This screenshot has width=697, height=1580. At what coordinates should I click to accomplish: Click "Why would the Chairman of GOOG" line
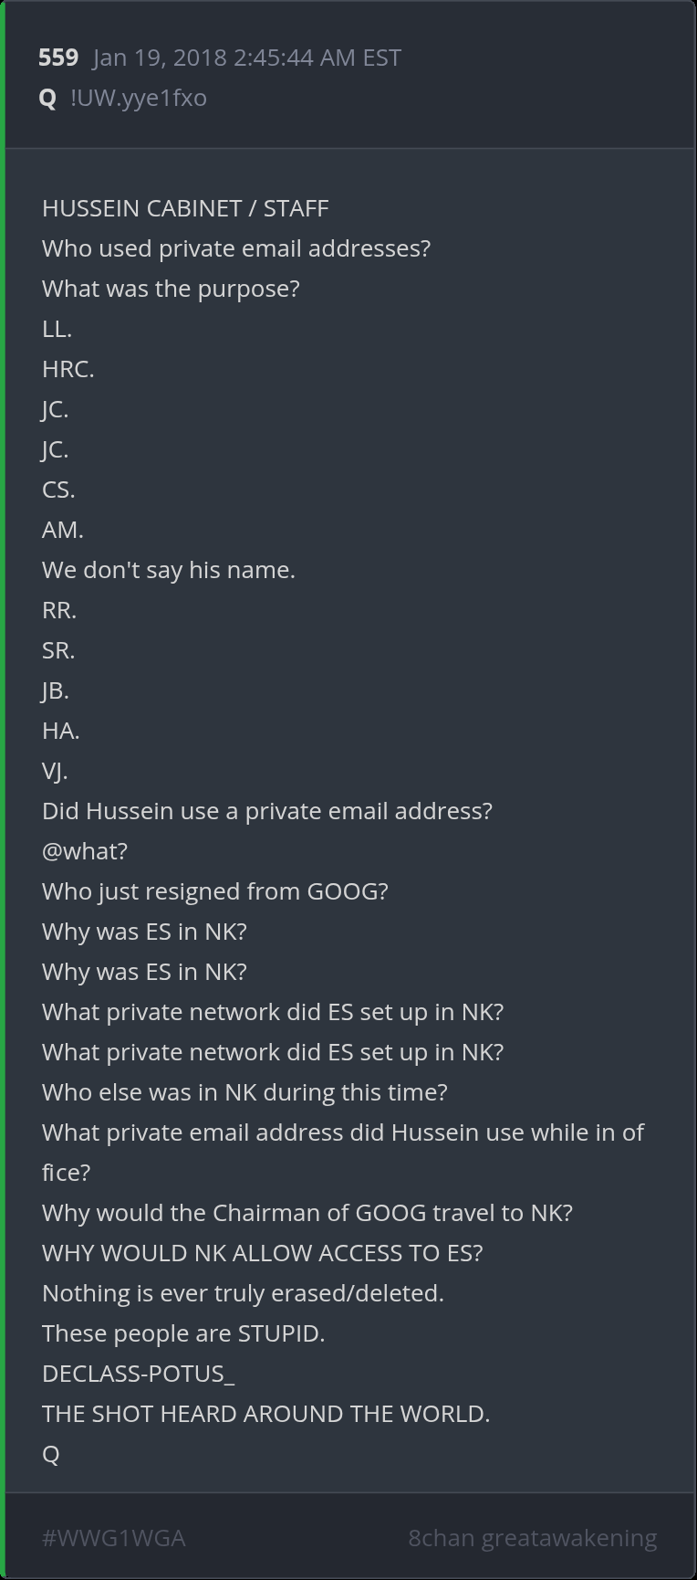click(307, 1213)
